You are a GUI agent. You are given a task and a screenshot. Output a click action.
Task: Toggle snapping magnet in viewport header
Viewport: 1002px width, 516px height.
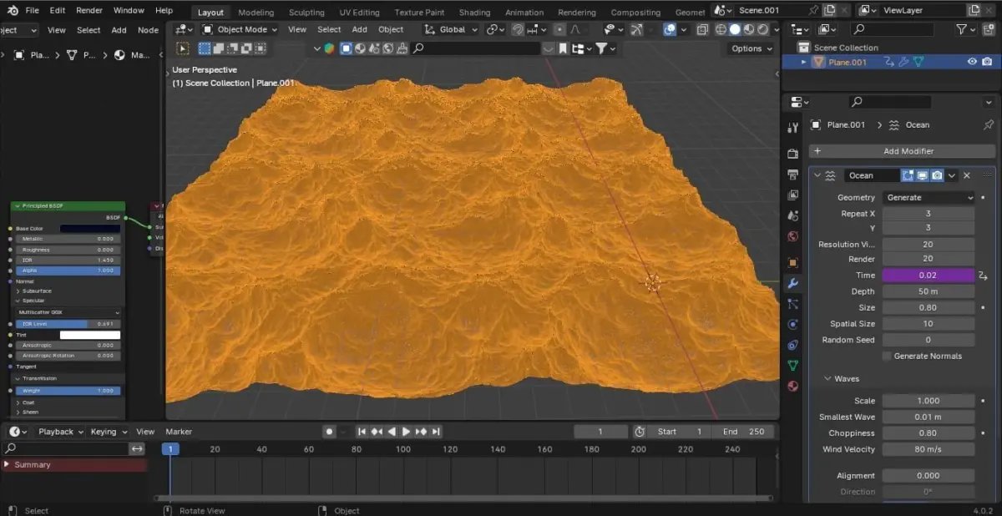tap(517, 29)
